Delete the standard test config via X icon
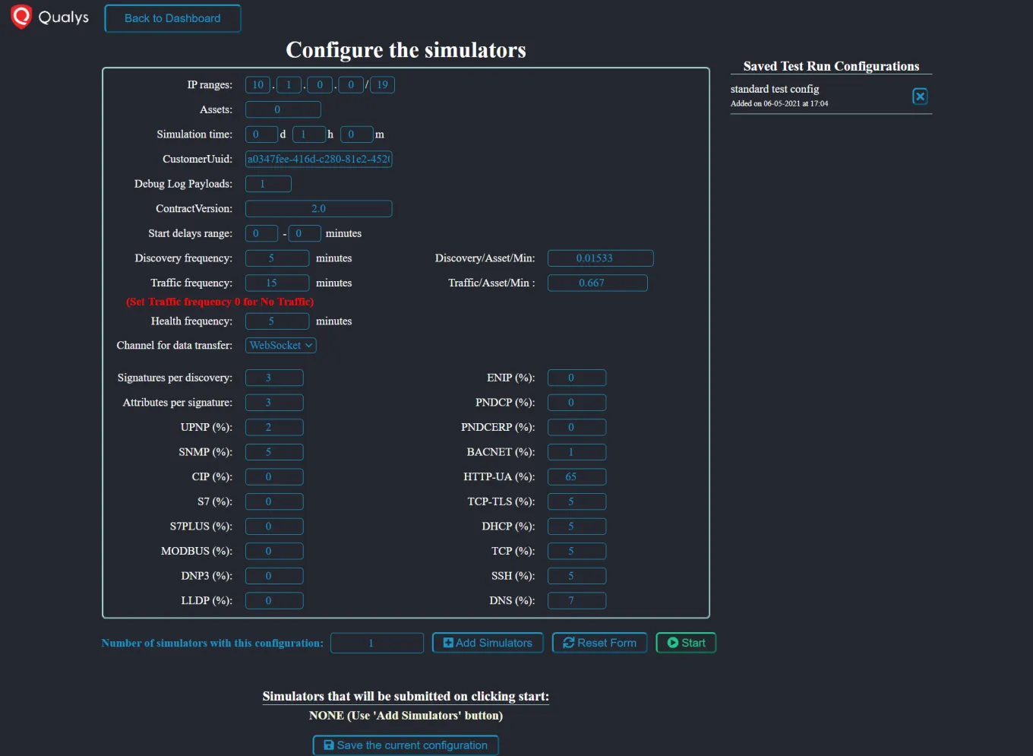 [920, 96]
